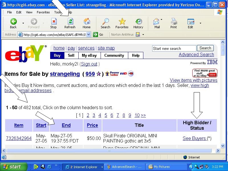Expand the Internet Explorer taskbar group
Viewport: 228px width, 171px height.
pyautogui.click(x=102, y=167)
